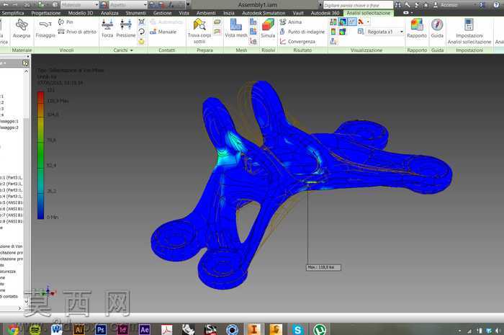This screenshot has width=504, height=335.
Task: Open the Progettazione ribbon tab
Action: tap(45, 13)
